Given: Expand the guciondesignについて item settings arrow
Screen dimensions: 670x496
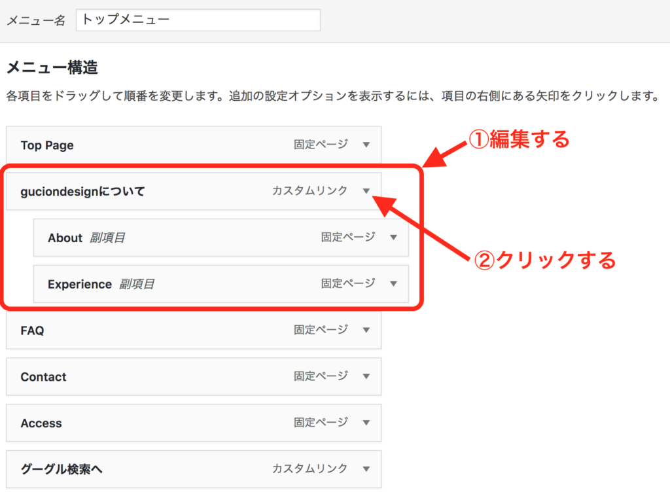Looking at the screenshot, I should pyautogui.click(x=366, y=192).
